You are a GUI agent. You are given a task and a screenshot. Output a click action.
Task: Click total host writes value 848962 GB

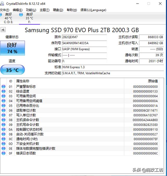pos(151,43)
